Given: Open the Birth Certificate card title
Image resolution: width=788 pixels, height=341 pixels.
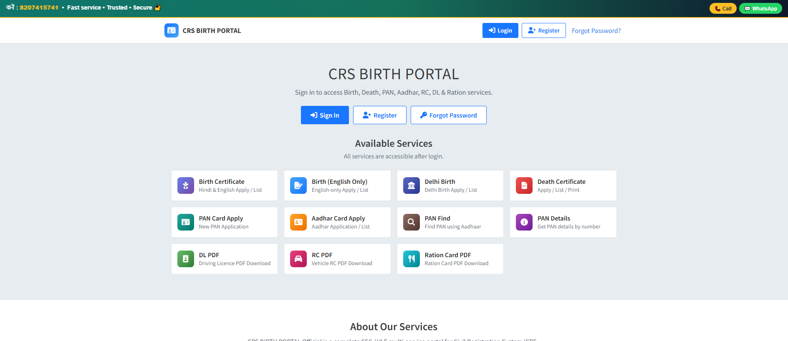Looking at the screenshot, I should (x=222, y=182).
